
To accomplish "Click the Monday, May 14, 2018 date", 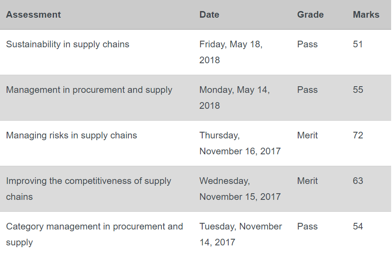I will click(234, 97).
